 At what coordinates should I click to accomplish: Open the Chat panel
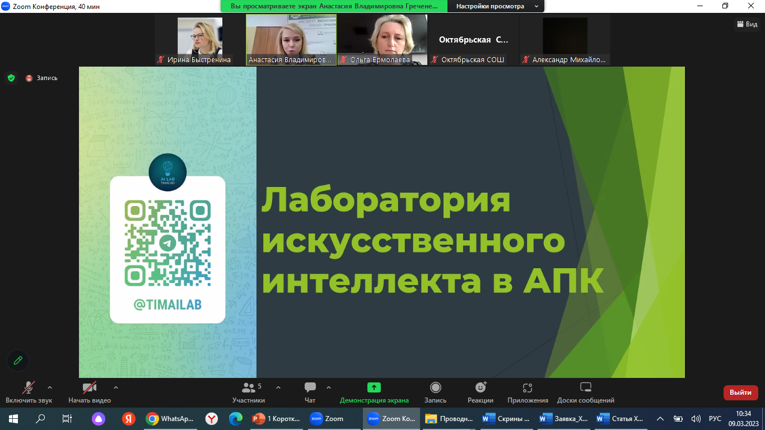[310, 392]
